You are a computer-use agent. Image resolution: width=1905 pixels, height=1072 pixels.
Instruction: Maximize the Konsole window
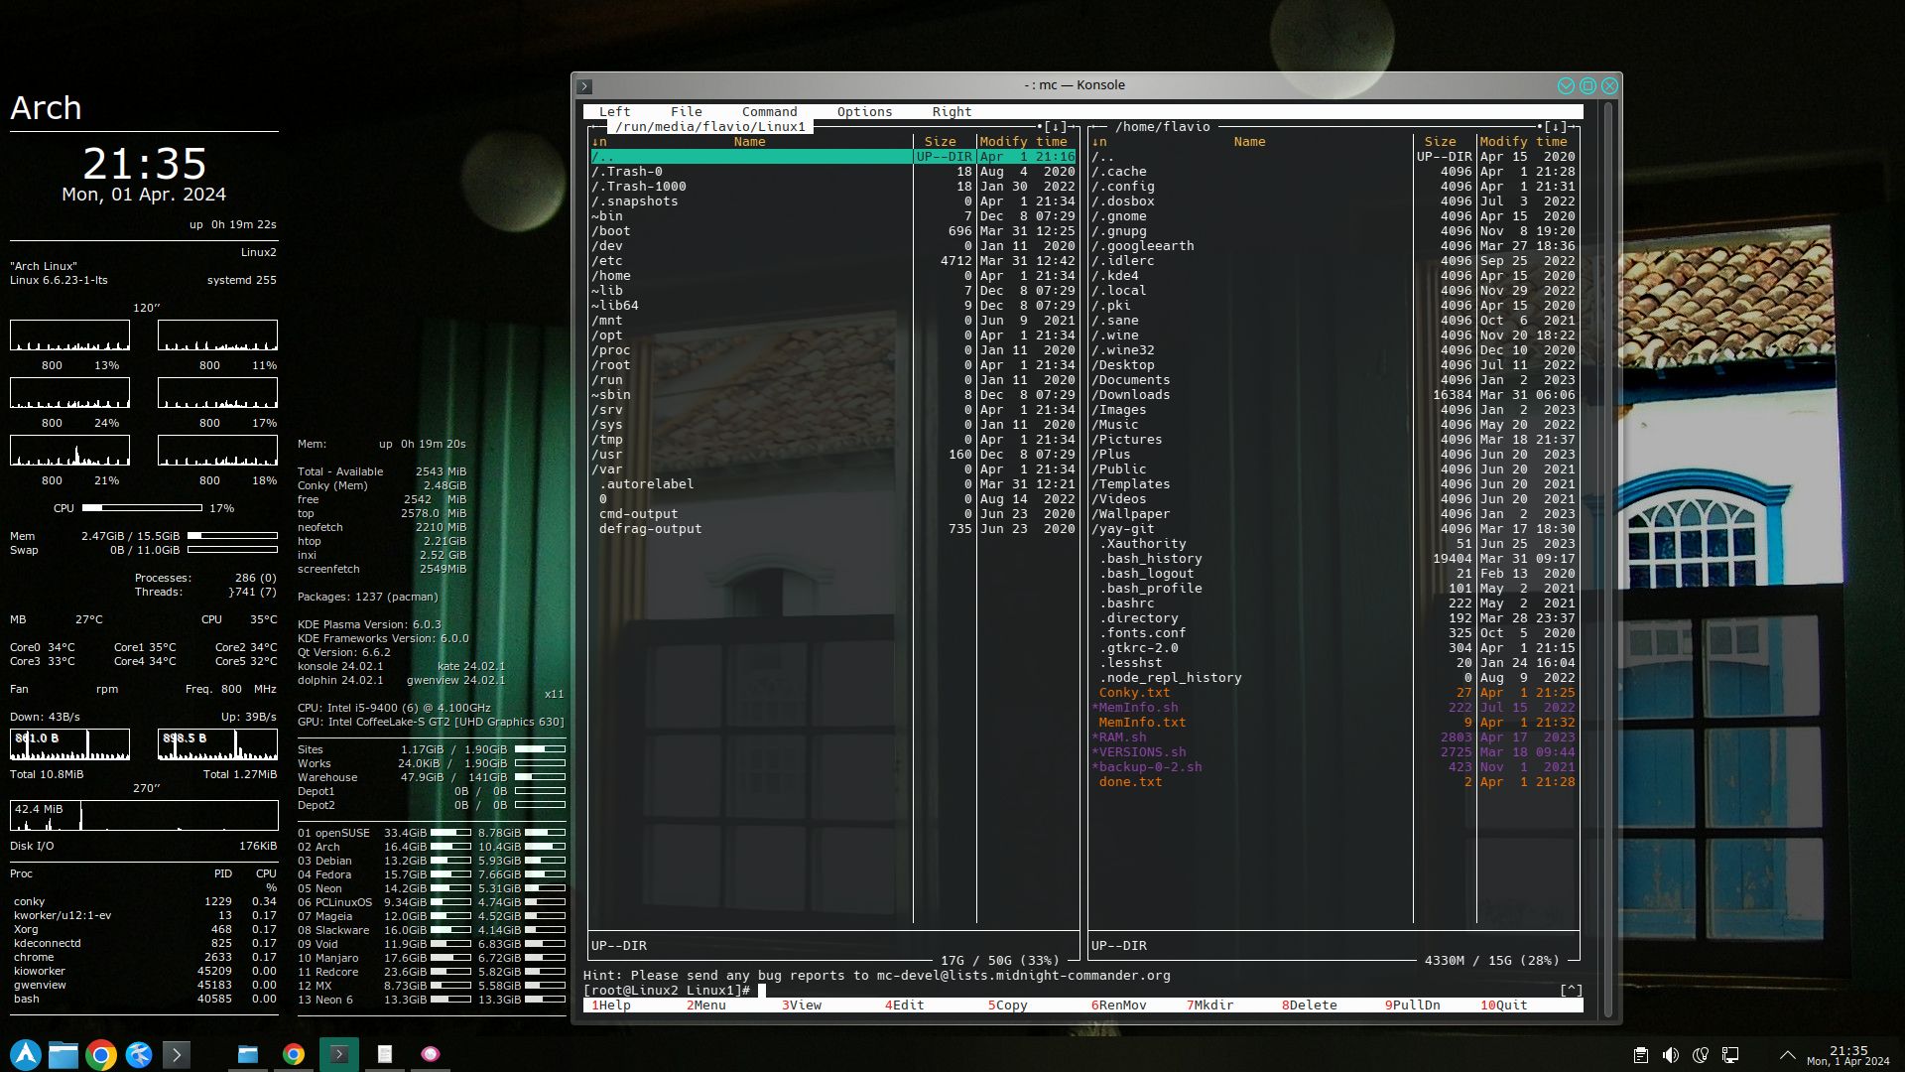[x=1587, y=86]
